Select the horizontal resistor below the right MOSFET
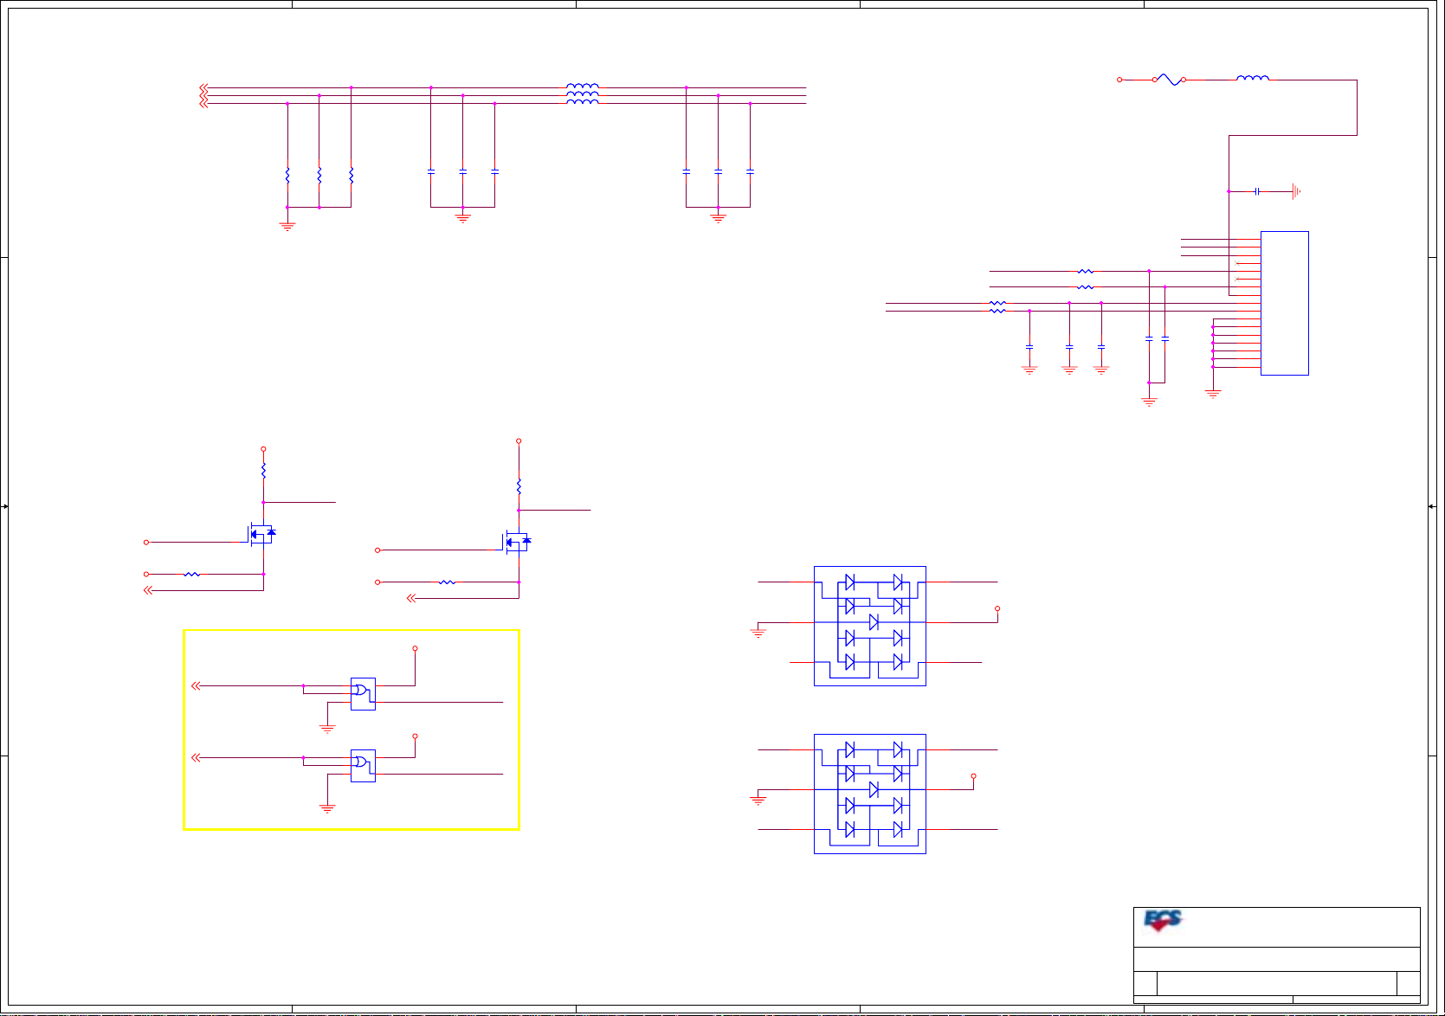 tap(448, 582)
